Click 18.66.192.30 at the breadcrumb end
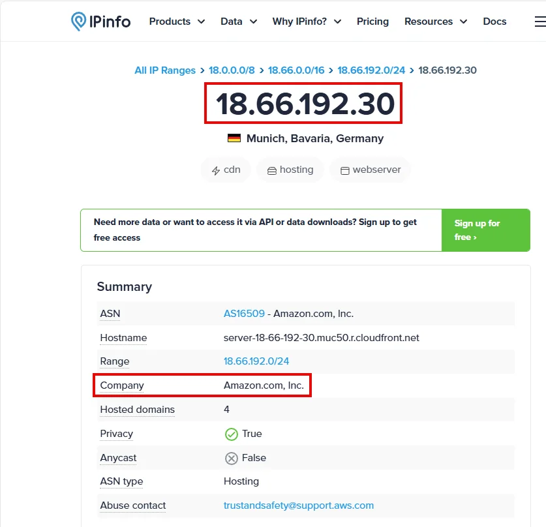The image size is (546, 527). click(x=447, y=70)
